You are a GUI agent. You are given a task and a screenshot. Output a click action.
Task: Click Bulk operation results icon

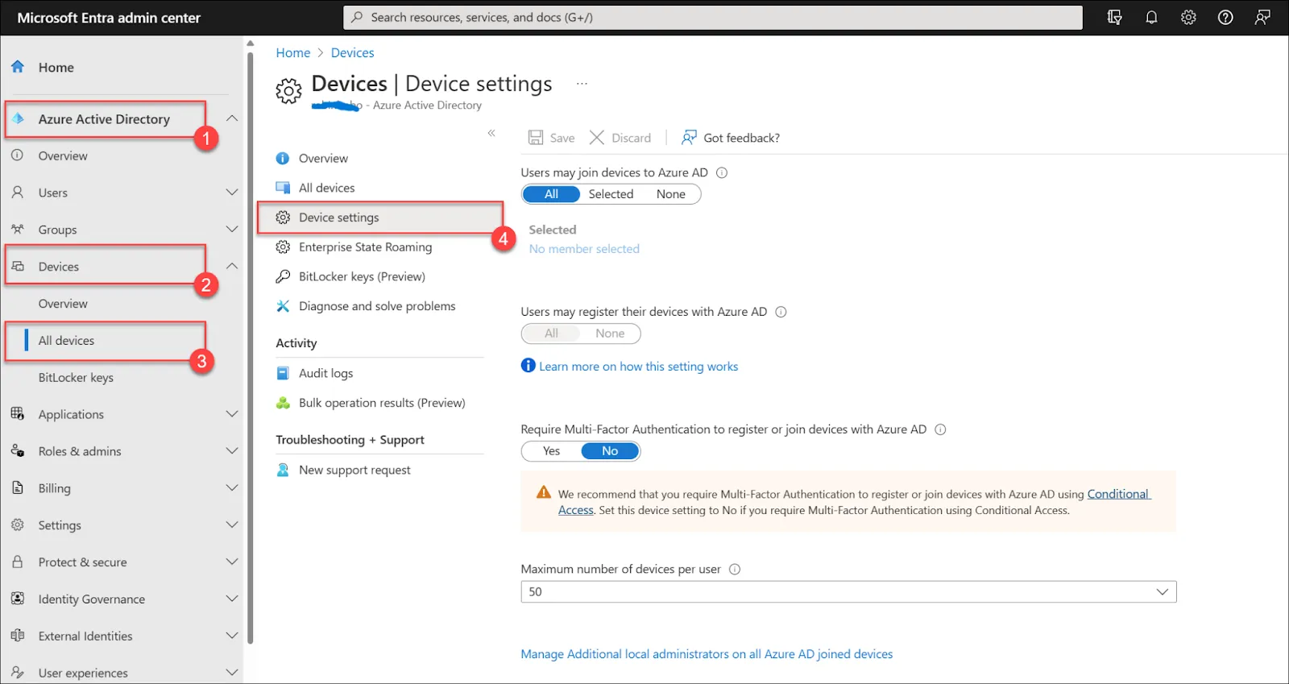click(283, 403)
